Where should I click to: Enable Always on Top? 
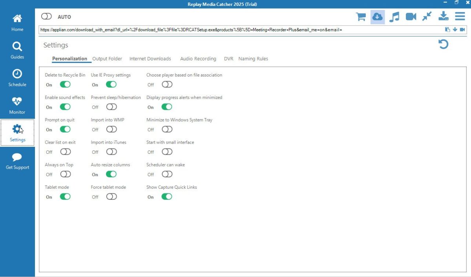pos(66,174)
